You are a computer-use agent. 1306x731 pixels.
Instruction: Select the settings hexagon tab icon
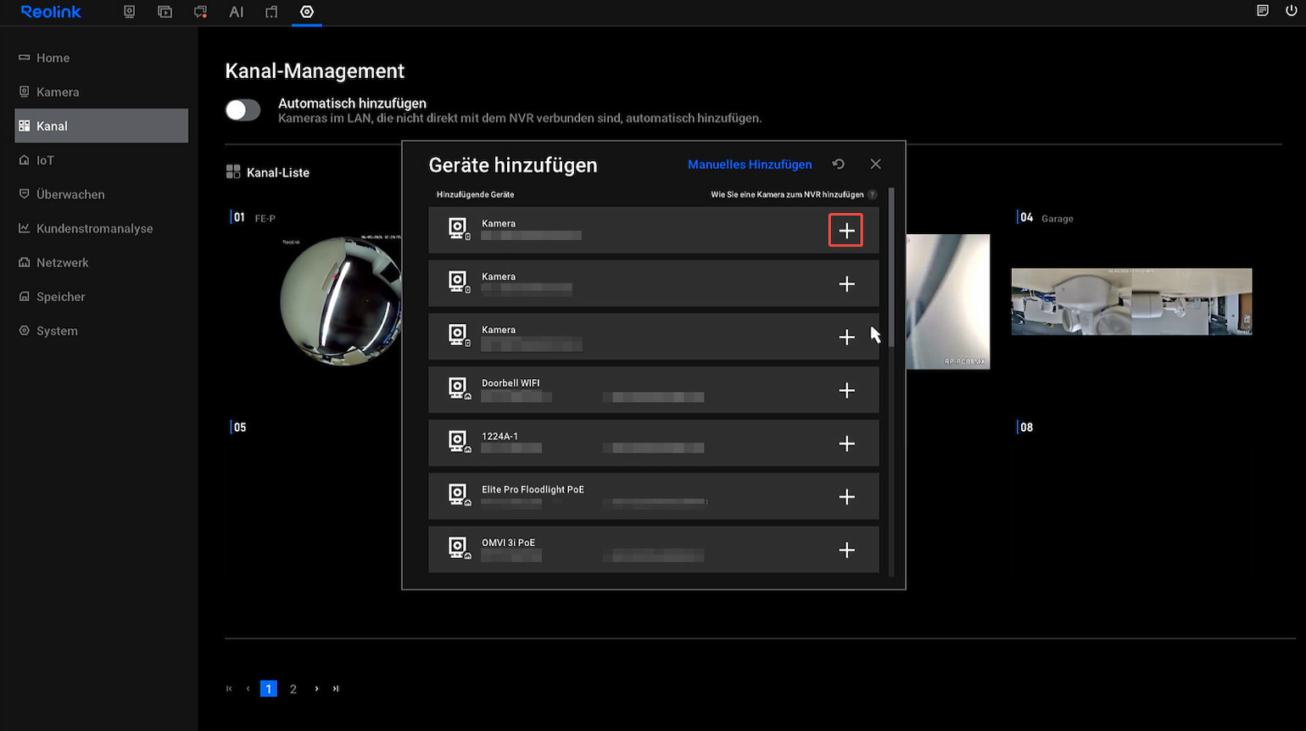307,12
